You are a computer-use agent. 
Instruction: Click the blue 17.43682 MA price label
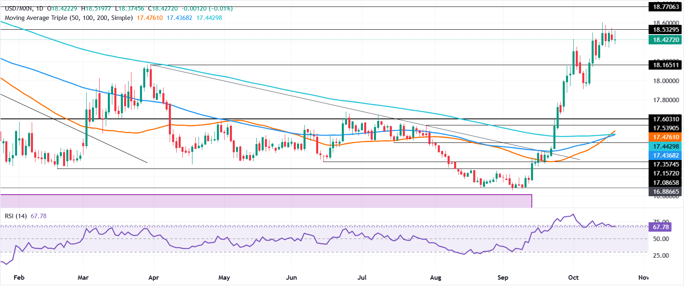[x=666, y=156]
